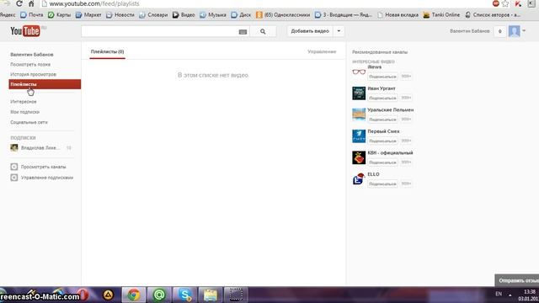Select История просмотров in the sidebar

[x=33, y=74]
